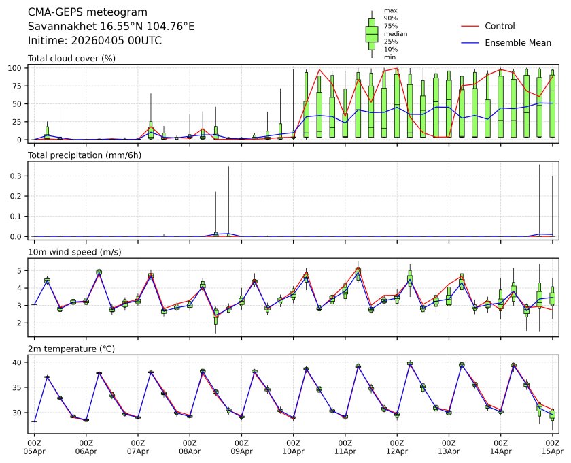The image size is (571, 463).
Task: Click the 2m temperature panel title
Action: pos(71,349)
